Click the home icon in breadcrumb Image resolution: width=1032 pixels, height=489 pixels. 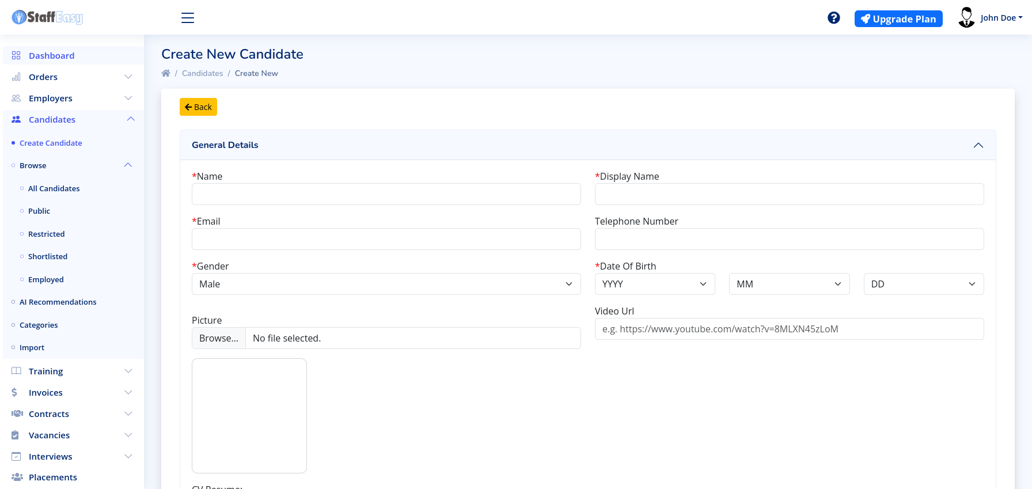pyautogui.click(x=166, y=73)
